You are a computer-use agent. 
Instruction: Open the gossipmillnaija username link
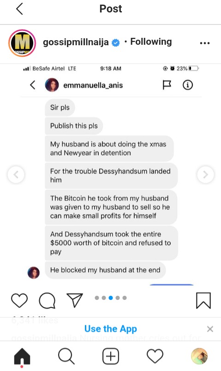click(76, 42)
